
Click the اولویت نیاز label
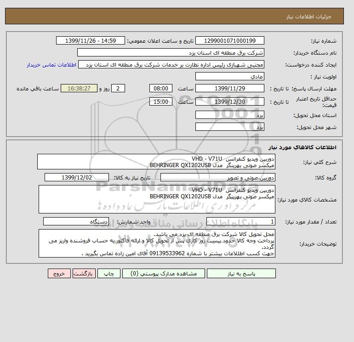pos(324,77)
